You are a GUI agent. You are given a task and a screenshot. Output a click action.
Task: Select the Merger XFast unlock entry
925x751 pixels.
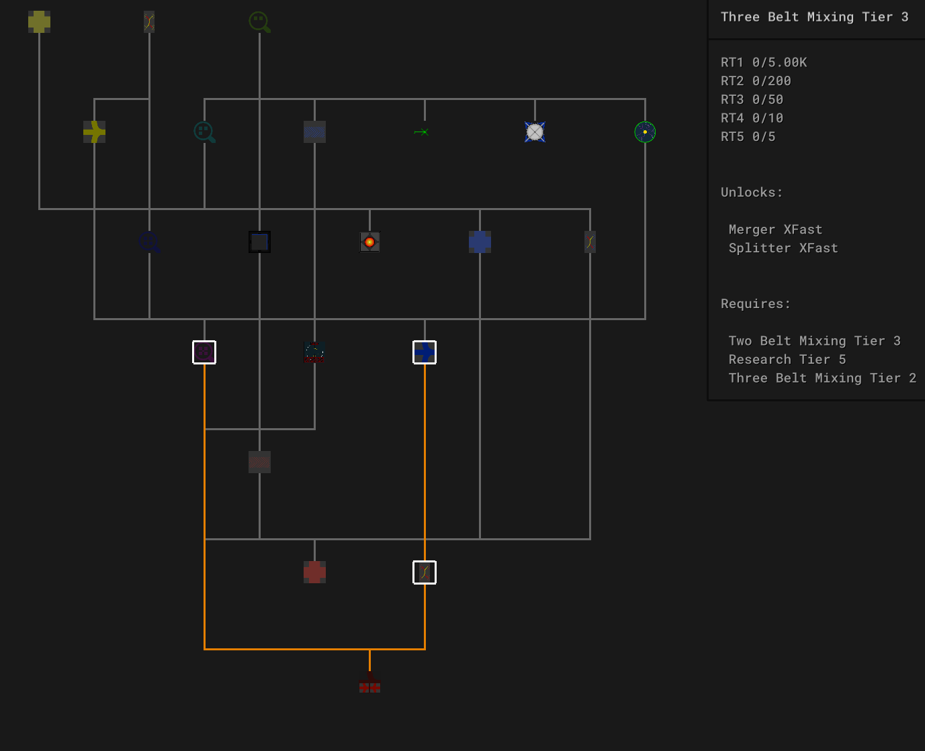tap(775, 230)
